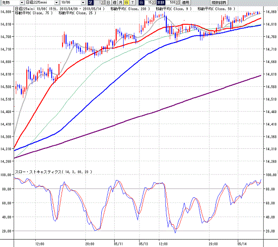
Task: Click the minutes interval field showing 15
Action: [148, 2]
